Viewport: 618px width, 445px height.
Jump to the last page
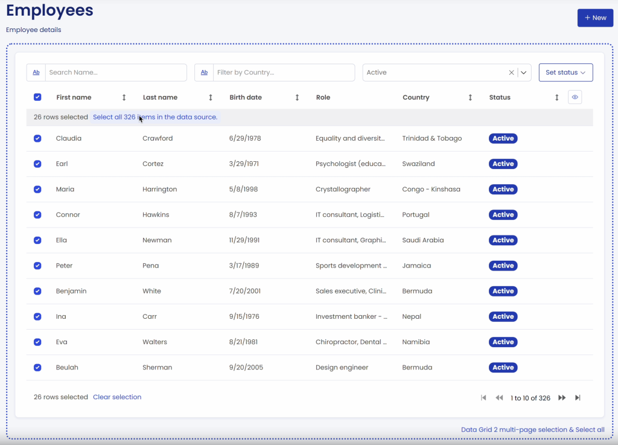(578, 398)
